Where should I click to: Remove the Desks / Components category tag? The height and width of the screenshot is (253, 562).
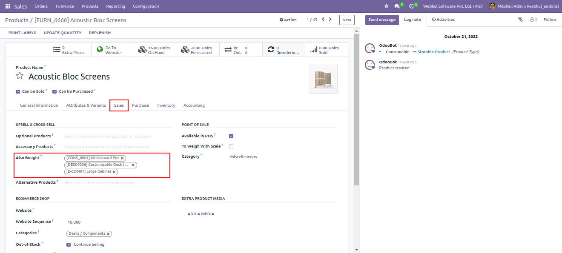tap(108, 234)
